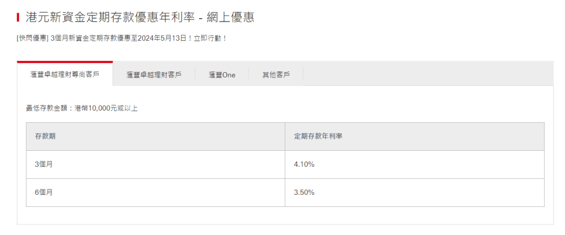Open the 滙豐One tab
Viewport: 565px width, 235px height.
click(222, 75)
